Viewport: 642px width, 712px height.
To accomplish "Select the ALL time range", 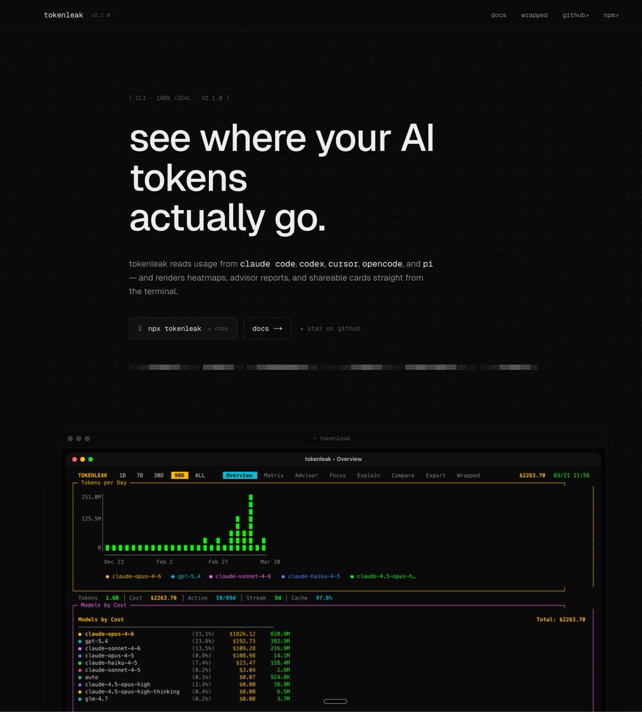I will pyautogui.click(x=200, y=475).
